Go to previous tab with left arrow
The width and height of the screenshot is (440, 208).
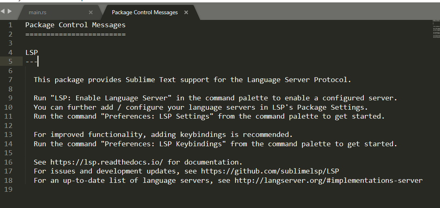click(3, 11)
